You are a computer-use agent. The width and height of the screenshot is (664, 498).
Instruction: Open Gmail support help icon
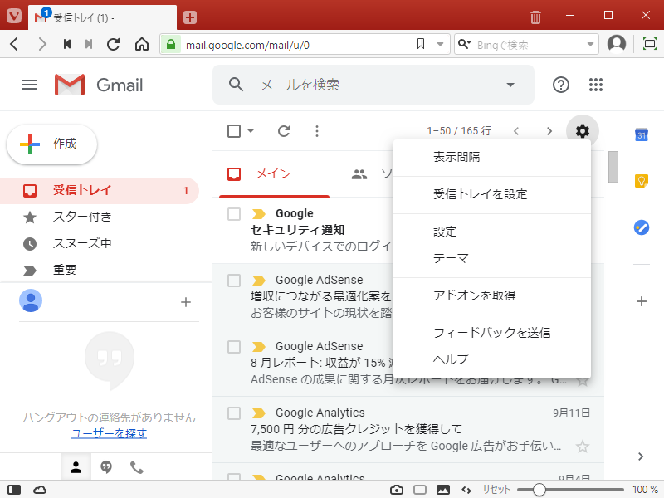[x=561, y=85]
